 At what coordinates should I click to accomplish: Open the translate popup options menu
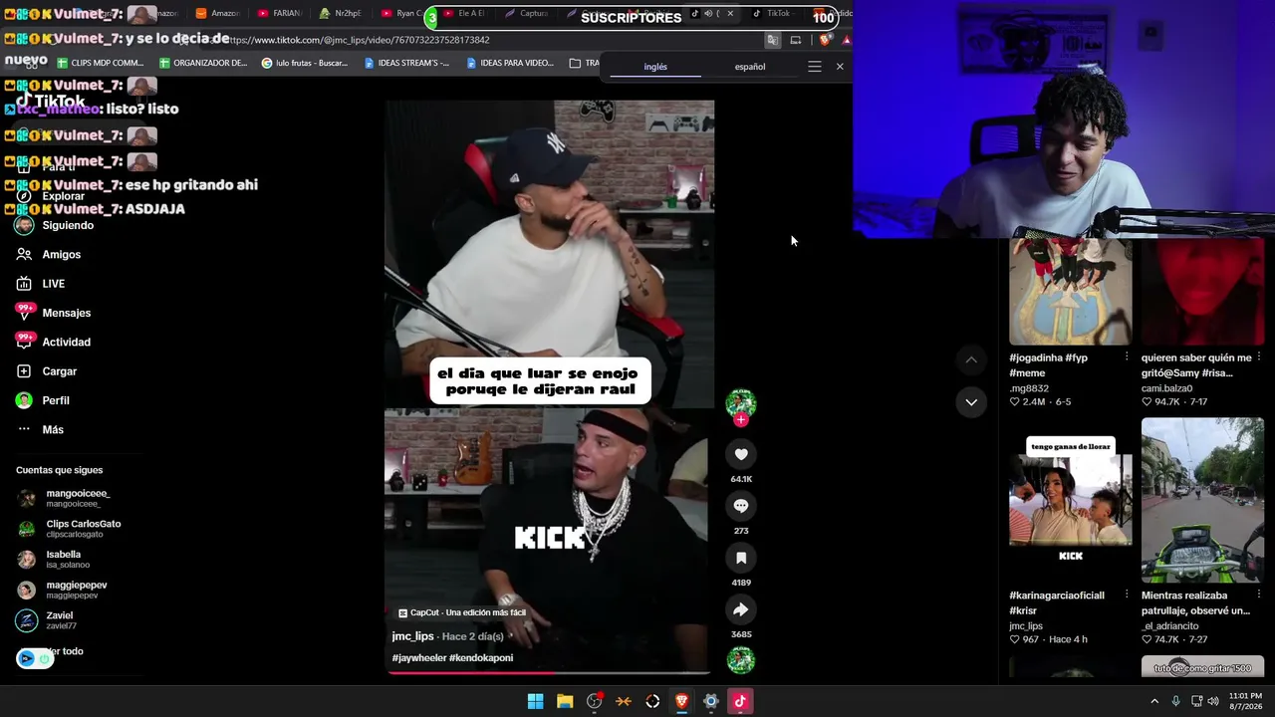click(x=815, y=67)
